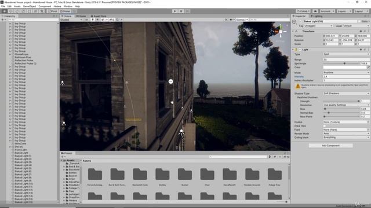Toggle scene audio speaker icon
Screen dimensions: 371x208
tap(97, 20)
